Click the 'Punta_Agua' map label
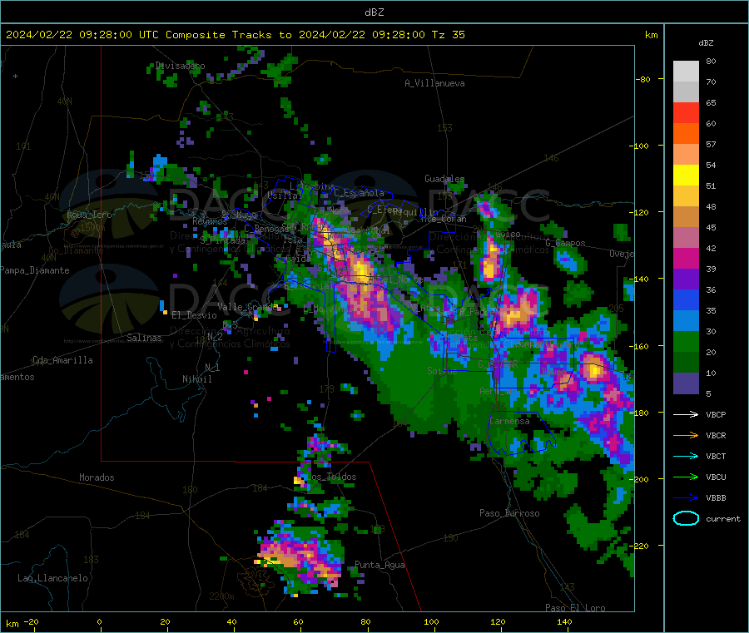Screen dimensions: 749x633 379,565
